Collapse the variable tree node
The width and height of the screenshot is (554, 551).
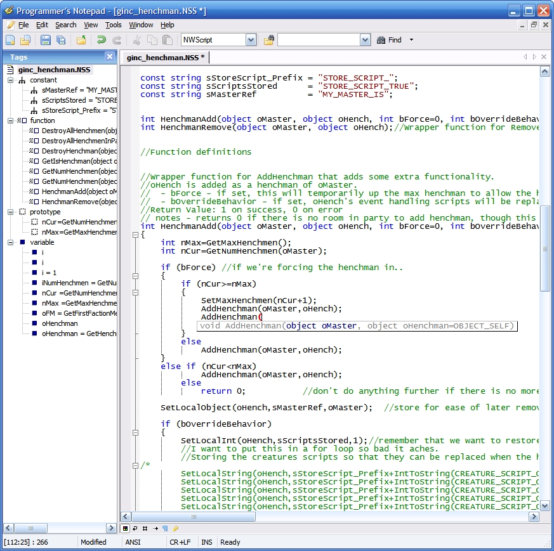tap(11, 242)
